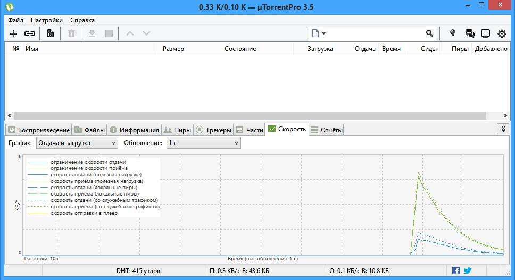Click the Create New Torrent file icon
The height and width of the screenshot is (280, 515).
coord(50,33)
